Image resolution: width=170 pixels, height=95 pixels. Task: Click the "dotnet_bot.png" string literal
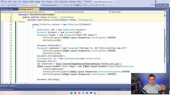click(110, 64)
